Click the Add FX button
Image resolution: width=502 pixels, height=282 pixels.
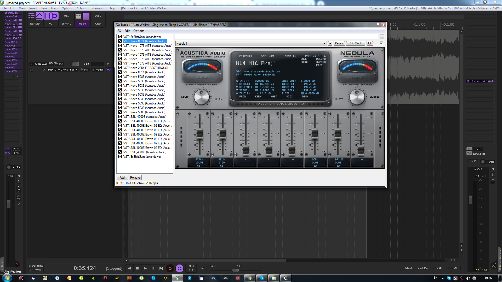pos(122,178)
